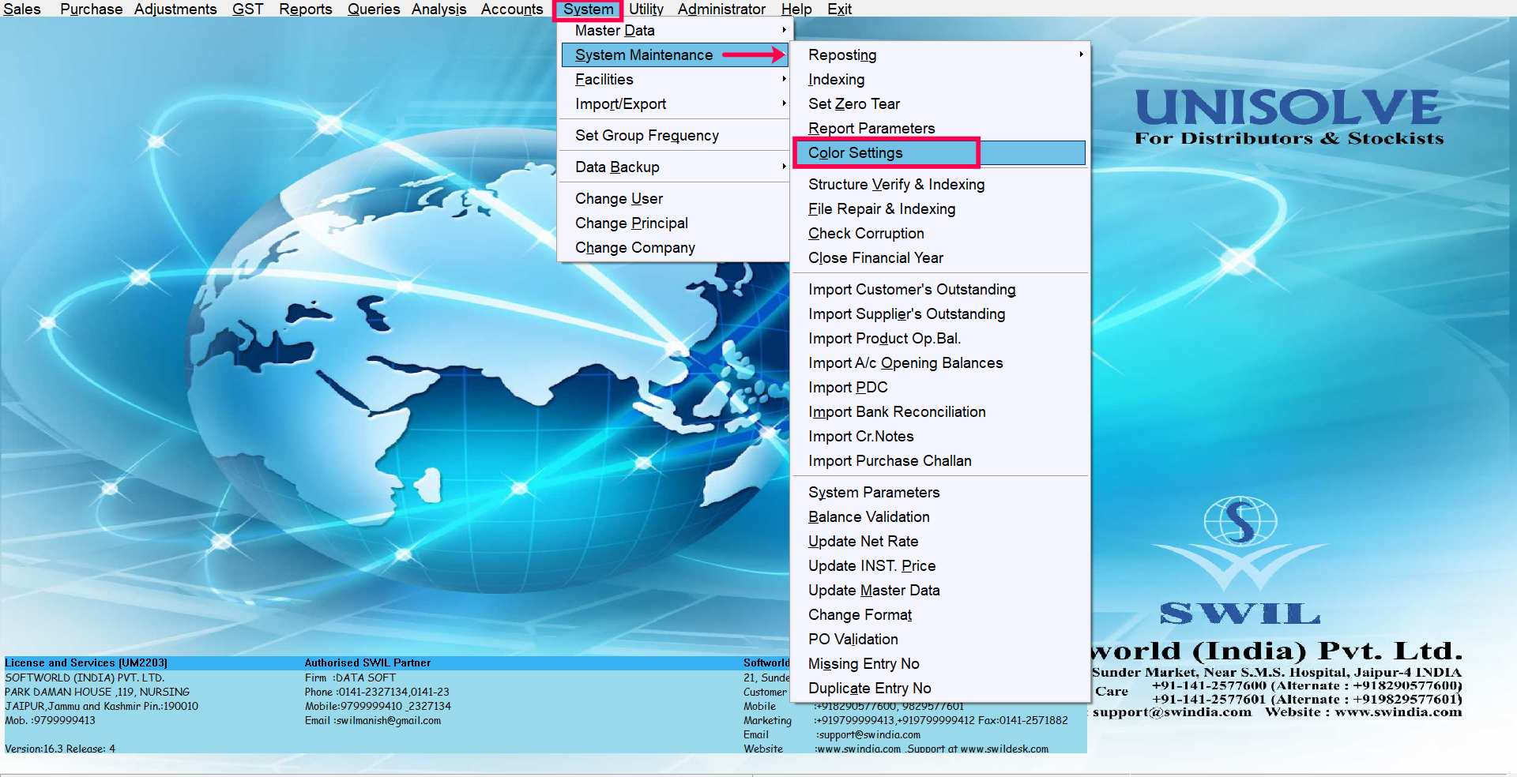
Task: Open the Administrator menu
Action: pyautogui.click(x=721, y=9)
